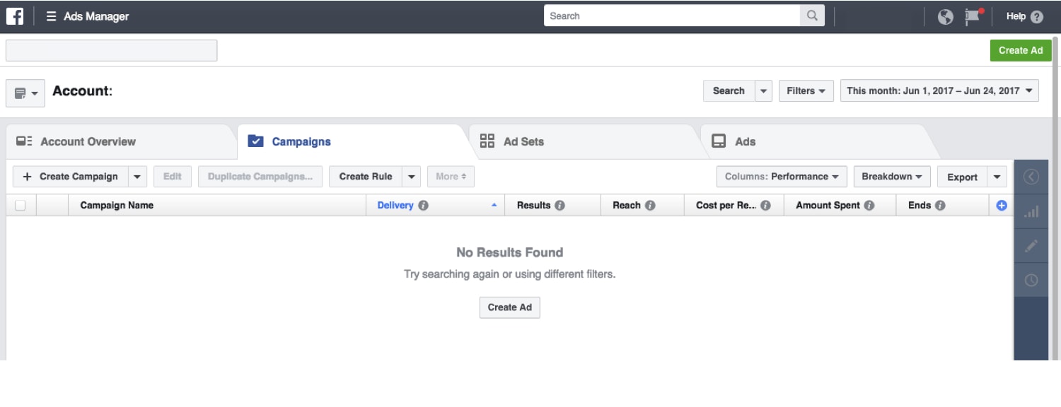1061x407 pixels.
Task: Click the green Create Ad button
Action: point(1021,50)
